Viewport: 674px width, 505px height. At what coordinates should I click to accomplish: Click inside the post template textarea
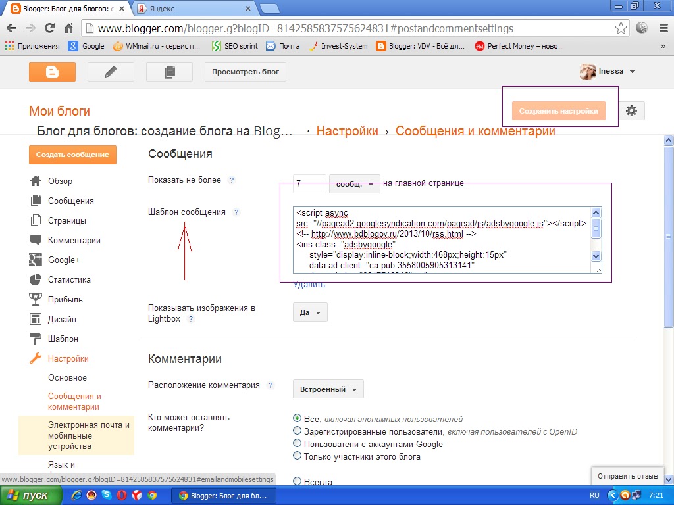(x=442, y=240)
